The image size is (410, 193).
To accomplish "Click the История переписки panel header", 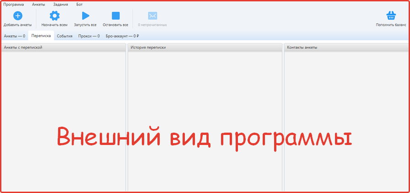I will pyautogui.click(x=205, y=47).
